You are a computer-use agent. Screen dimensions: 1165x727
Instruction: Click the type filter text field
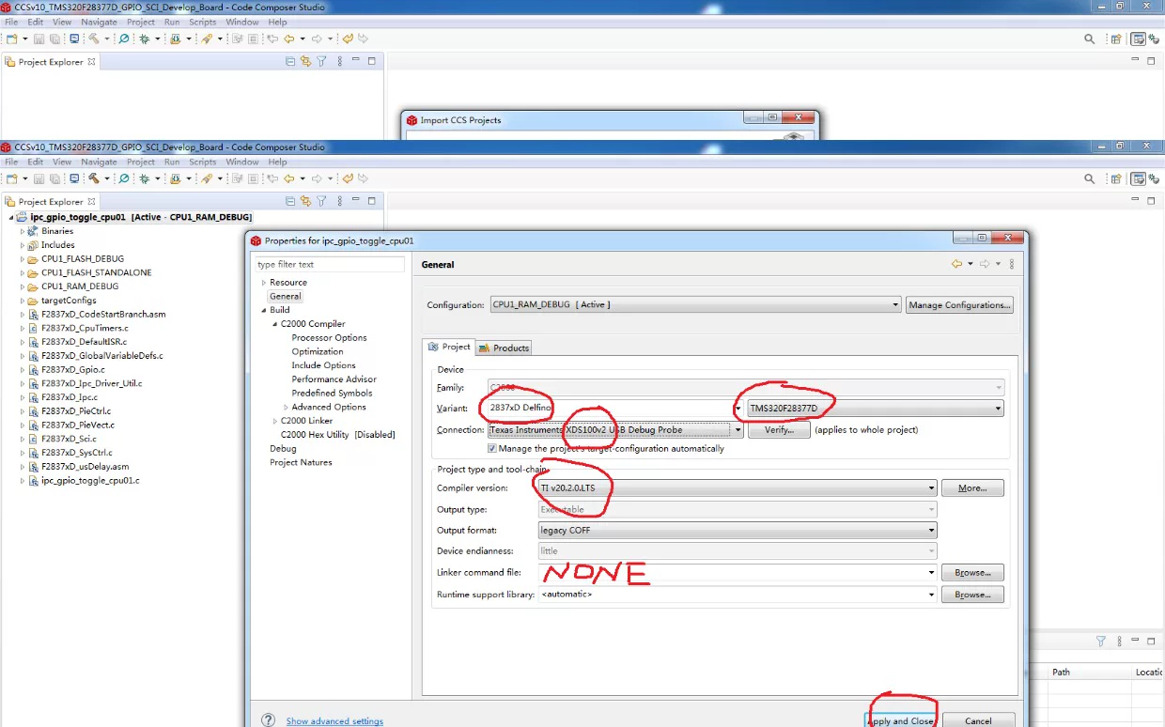[x=329, y=265]
